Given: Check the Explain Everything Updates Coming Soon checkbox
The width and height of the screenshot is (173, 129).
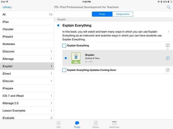Looking at the screenshot, I should click(64, 70).
